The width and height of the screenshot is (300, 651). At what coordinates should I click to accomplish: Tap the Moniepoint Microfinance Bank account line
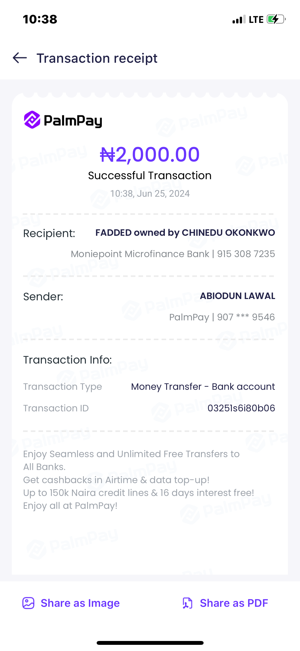173,254
